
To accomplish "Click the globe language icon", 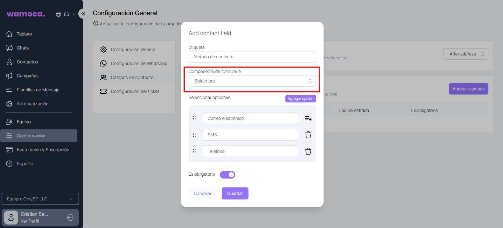I will (59, 14).
